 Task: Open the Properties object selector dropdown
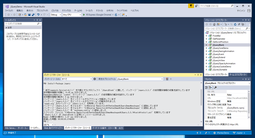tap(249, 83)
